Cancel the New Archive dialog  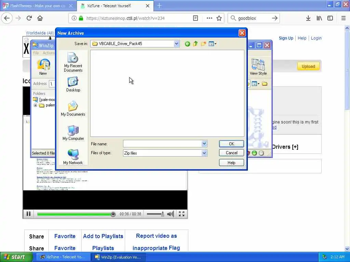231,153
